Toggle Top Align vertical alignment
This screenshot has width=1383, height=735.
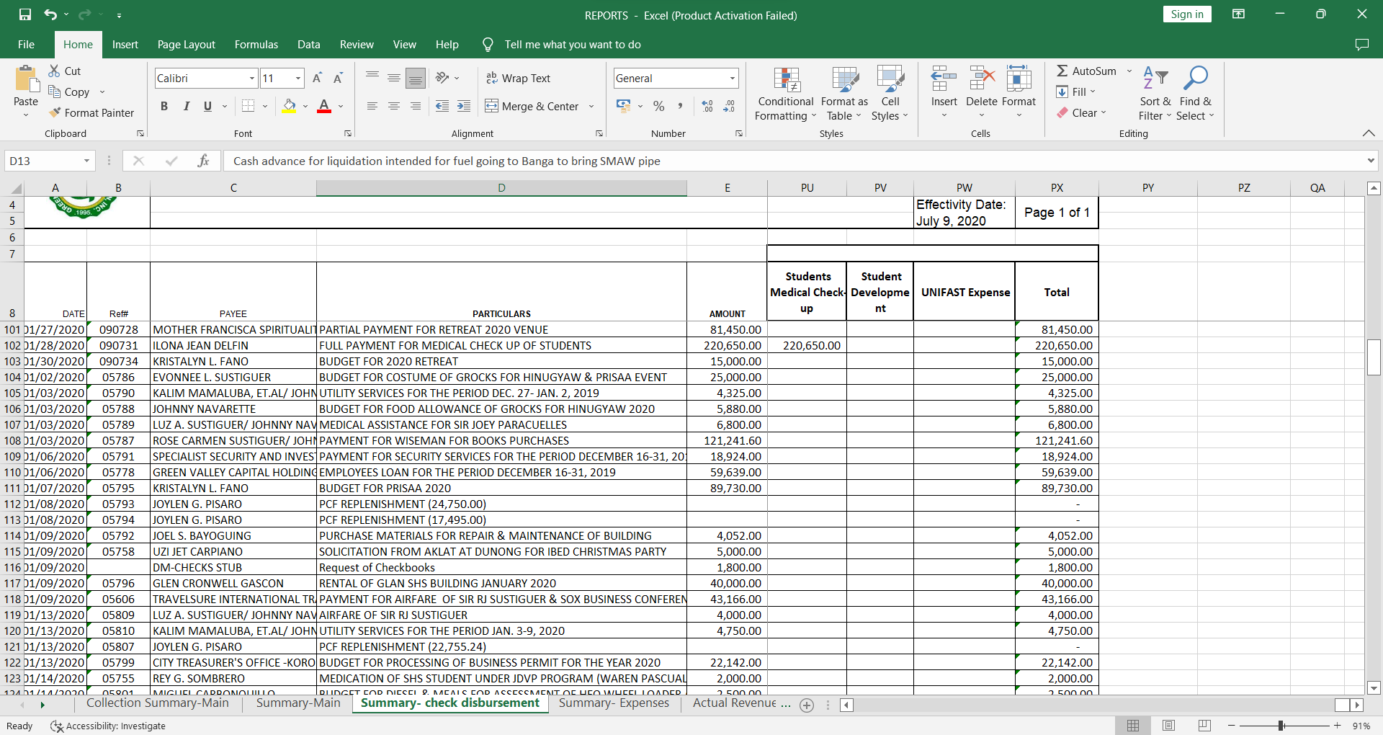tap(372, 78)
